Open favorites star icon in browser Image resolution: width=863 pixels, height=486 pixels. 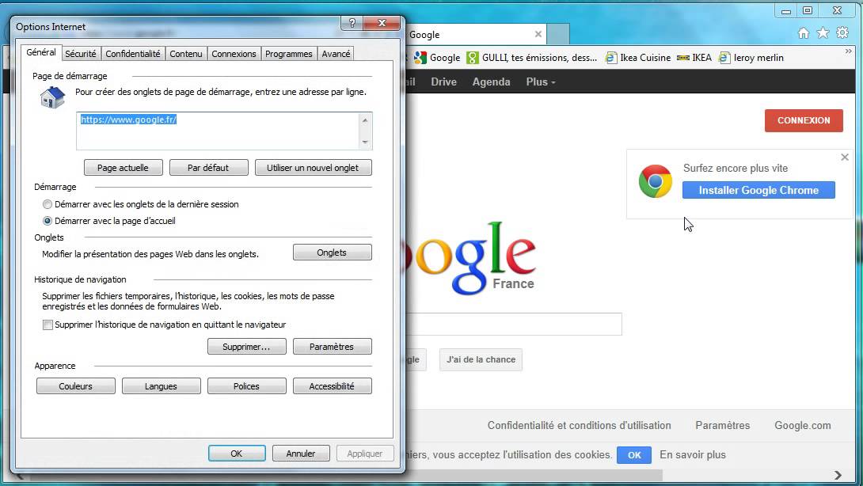(823, 33)
